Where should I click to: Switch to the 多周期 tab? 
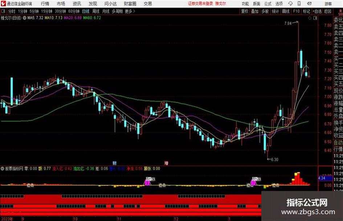(x=117, y=11)
